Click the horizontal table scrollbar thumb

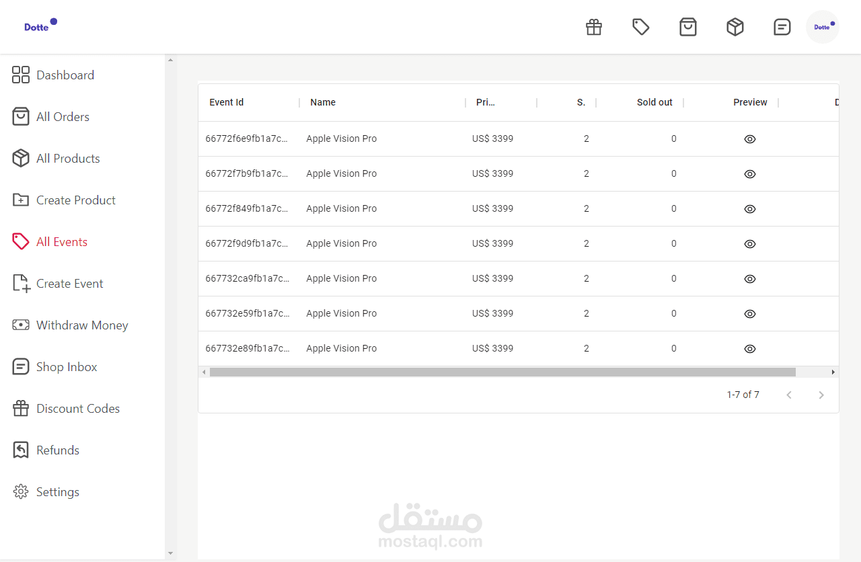502,372
